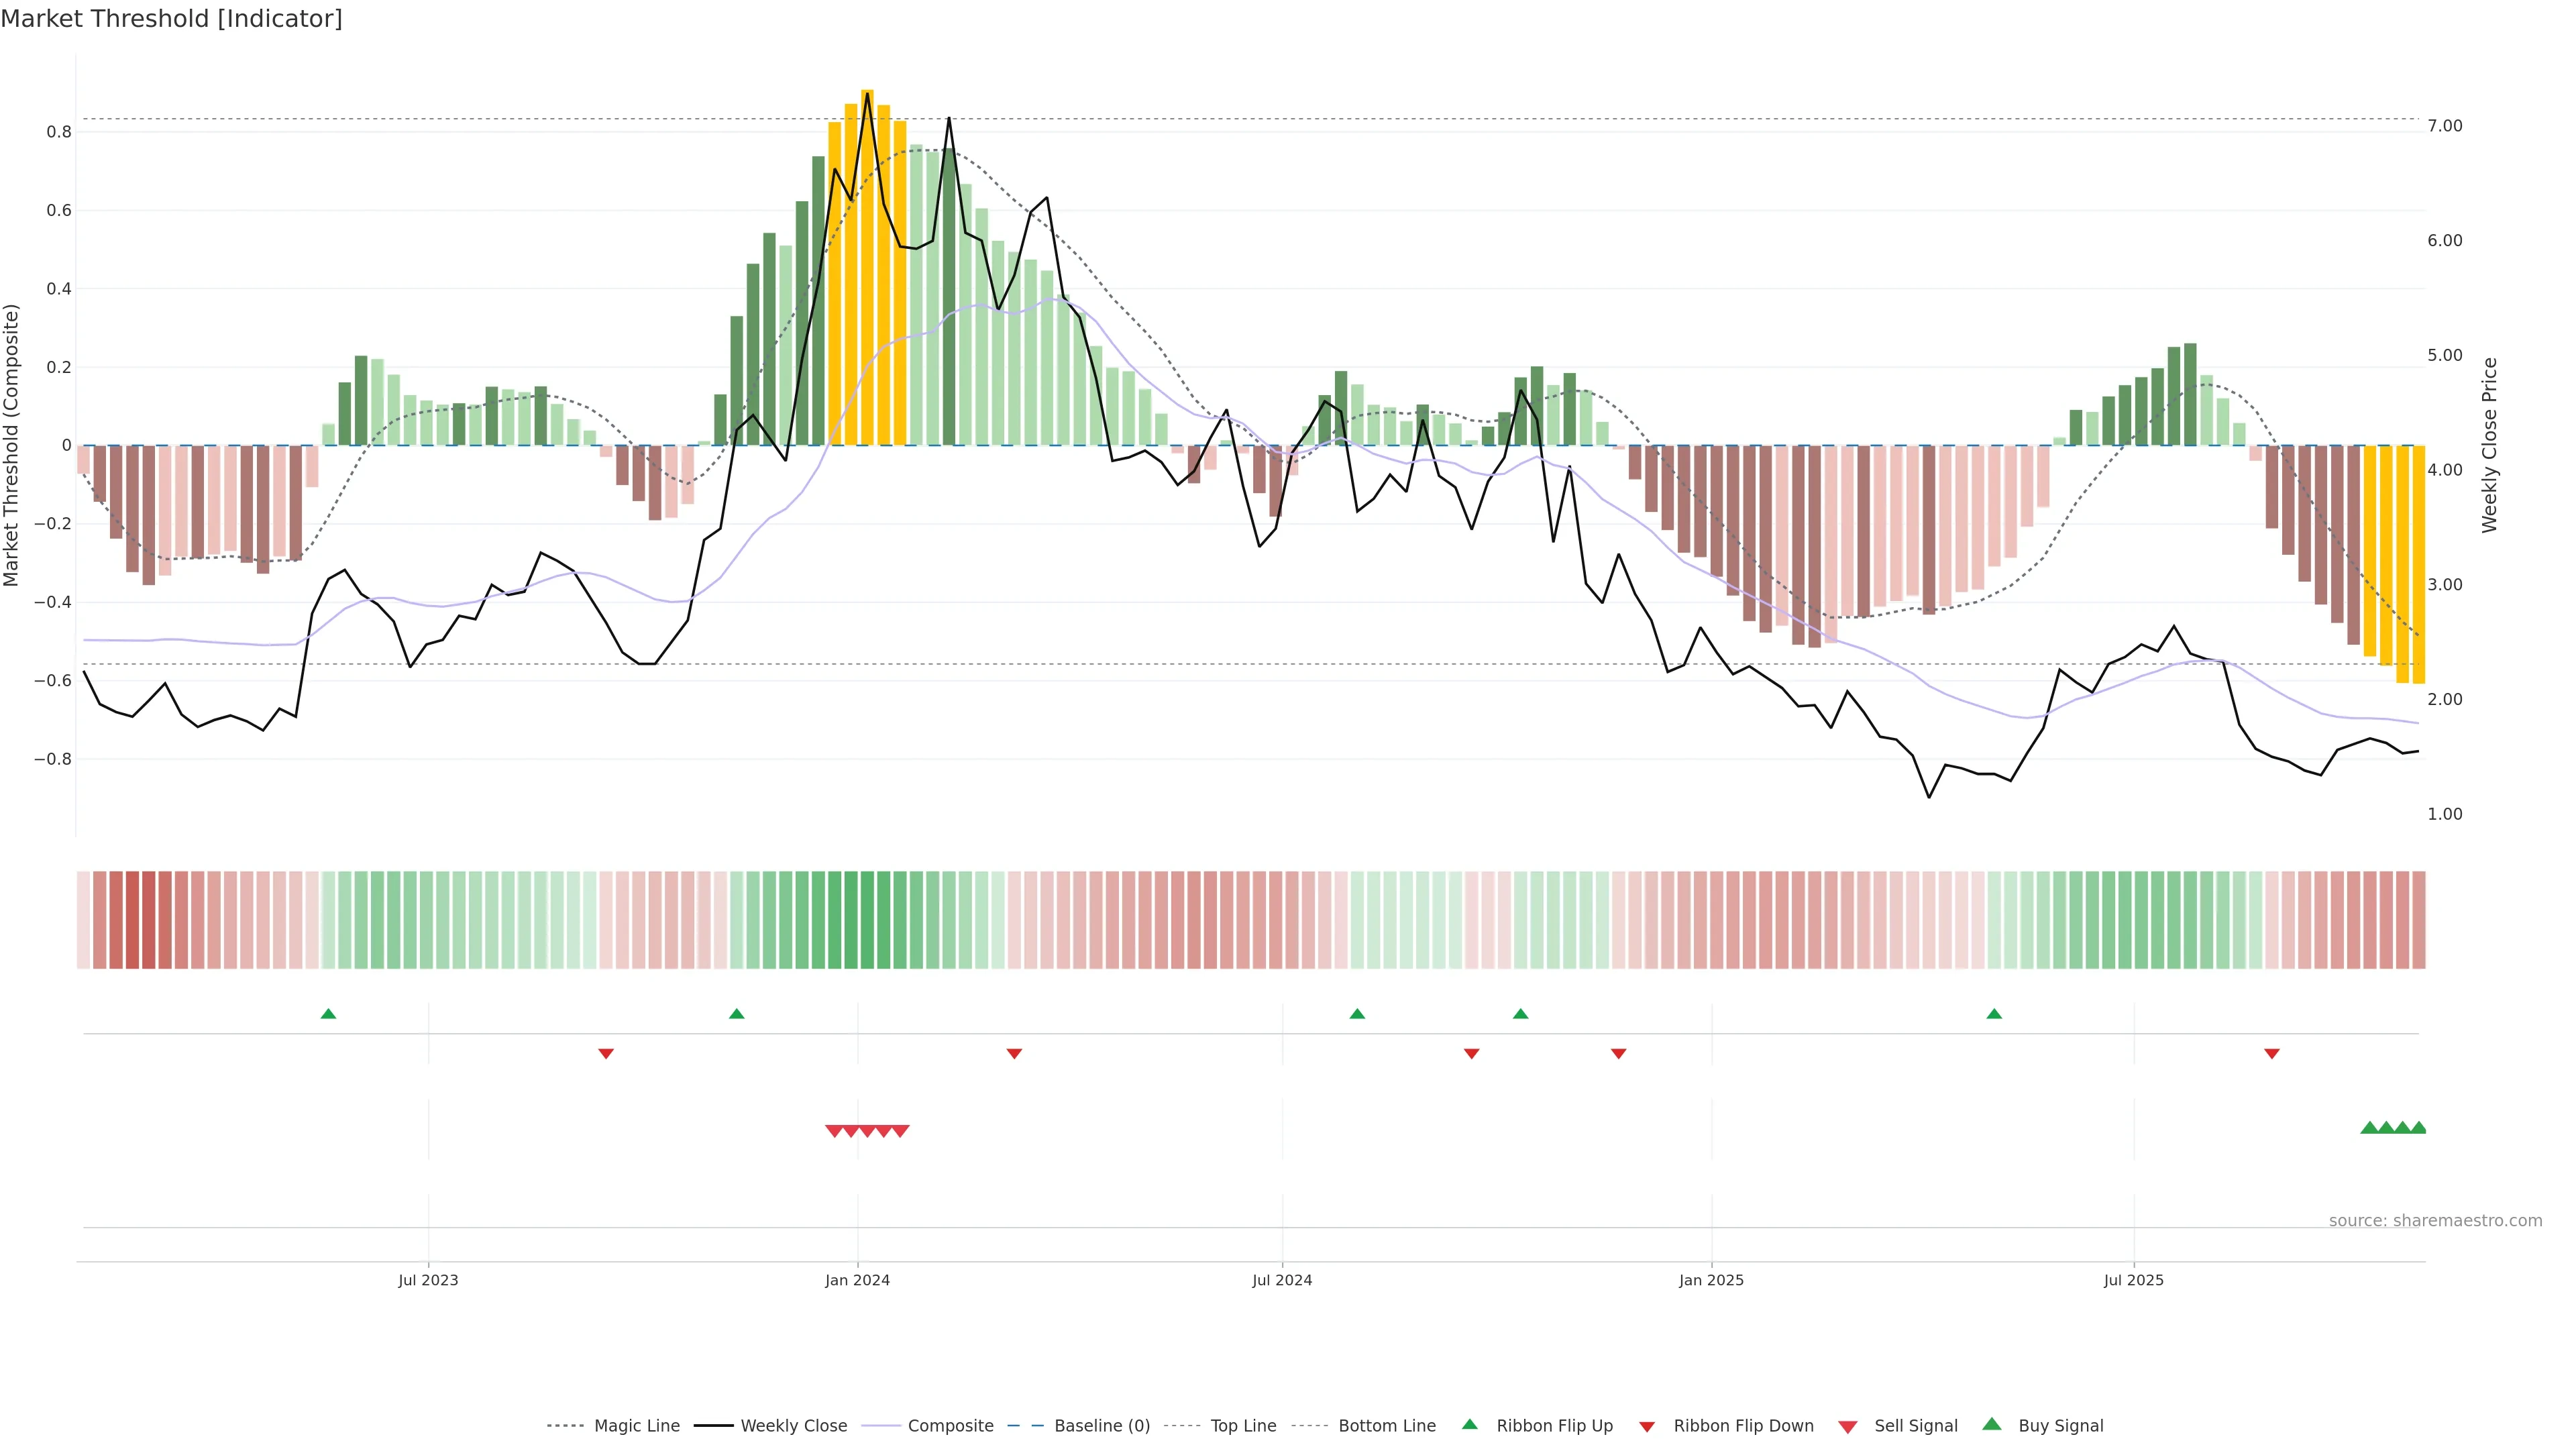Click the first Ribbon Flip Up marker before Jul 2023
Image resolution: width=2576 pixels, height=1449 pixels.
point(328,1014)
